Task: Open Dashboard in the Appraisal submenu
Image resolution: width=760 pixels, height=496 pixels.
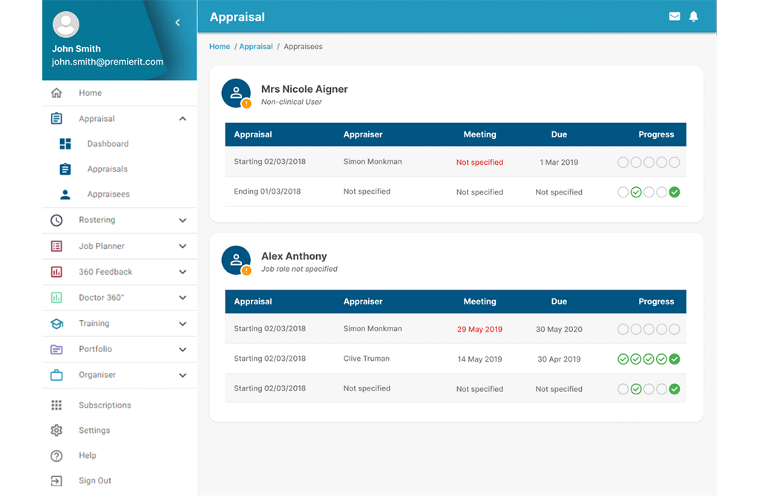Action: [108, 143]
